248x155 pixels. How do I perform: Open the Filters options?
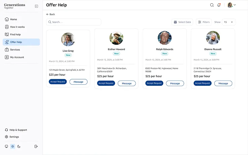(204, 22)
